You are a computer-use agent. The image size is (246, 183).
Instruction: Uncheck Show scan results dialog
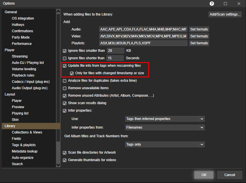(x=65, y=103)
